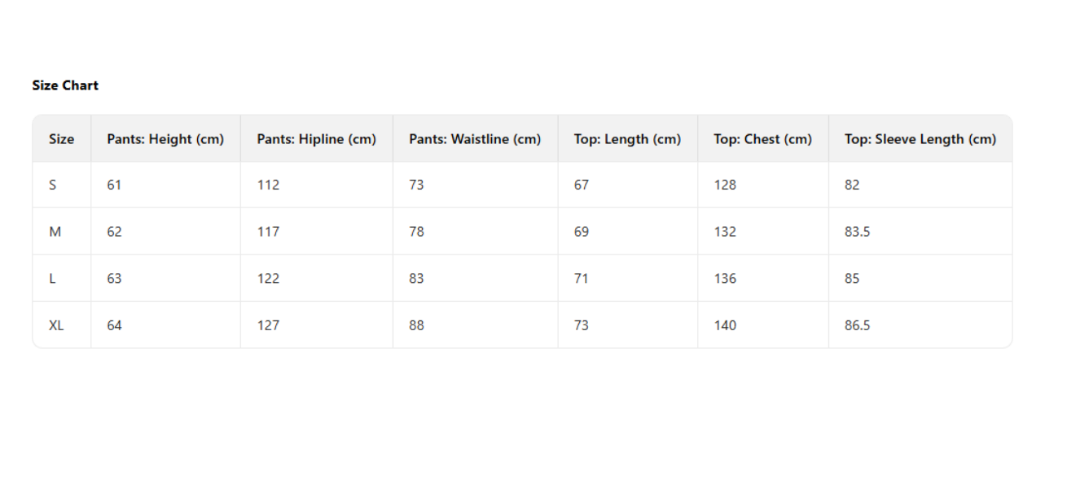Select the "Top: Length (cm)" header
Screen dimensions: 1067x488
coord(627,139)
